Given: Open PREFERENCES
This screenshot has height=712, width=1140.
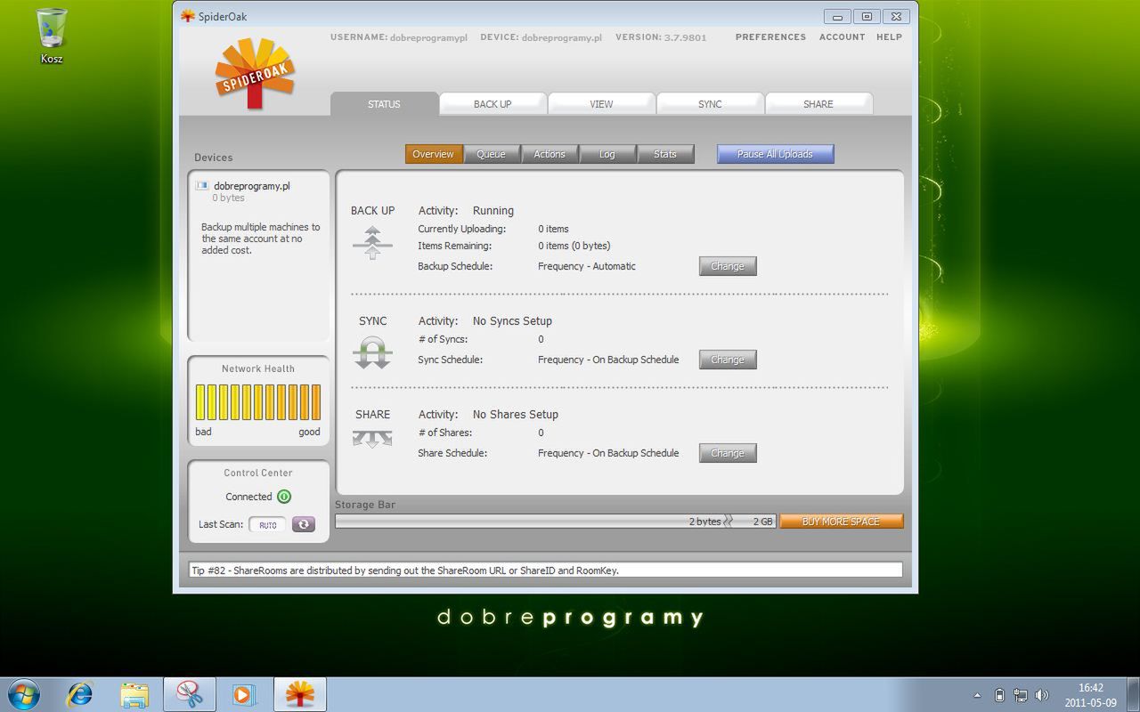Looking at the screenshot, I should 770,37.
